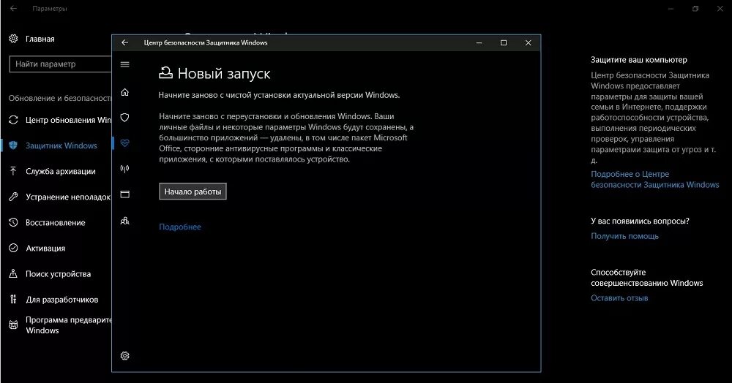Click the Поиск устройства person-pin icon
Image resolution: width=732 pixels, height=383 pixels.
(x=13, y=273)
